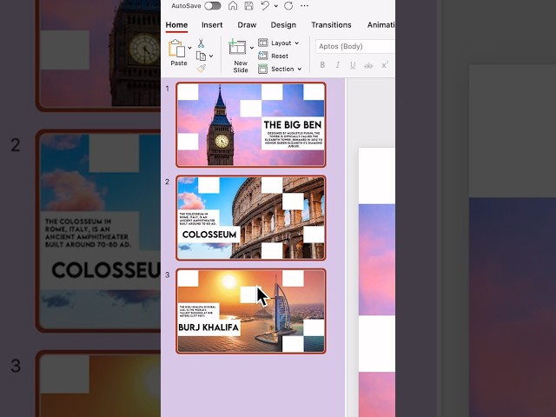This screenshot has width=556, height=417.
Task: Select the Burj Khalifa slide thumbnail
Action: tap(251, 311)
